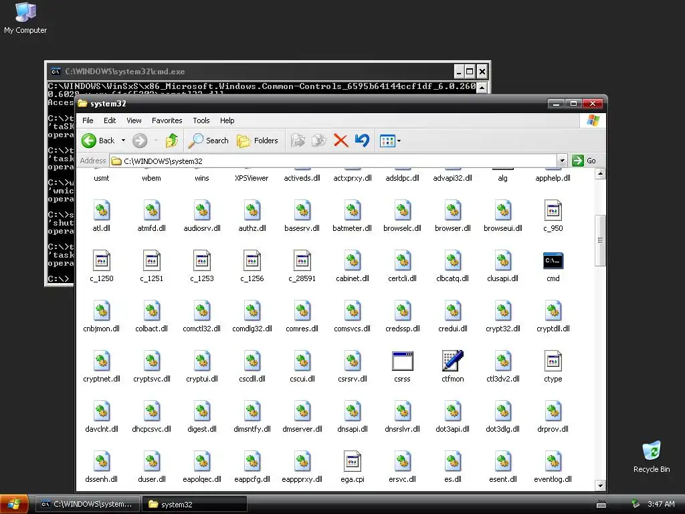Click the cmd.exe window scroll-up arrow
Screen dimensions: 685x514
pyautogui.click(x=482, y=88)
